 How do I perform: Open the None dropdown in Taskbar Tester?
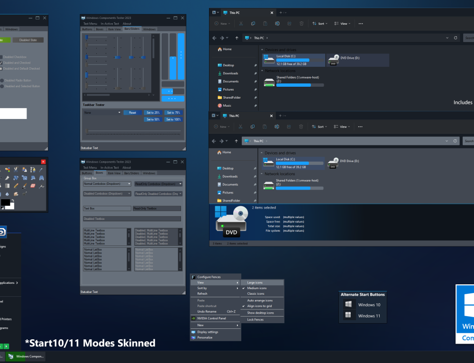tap(102, 112)
